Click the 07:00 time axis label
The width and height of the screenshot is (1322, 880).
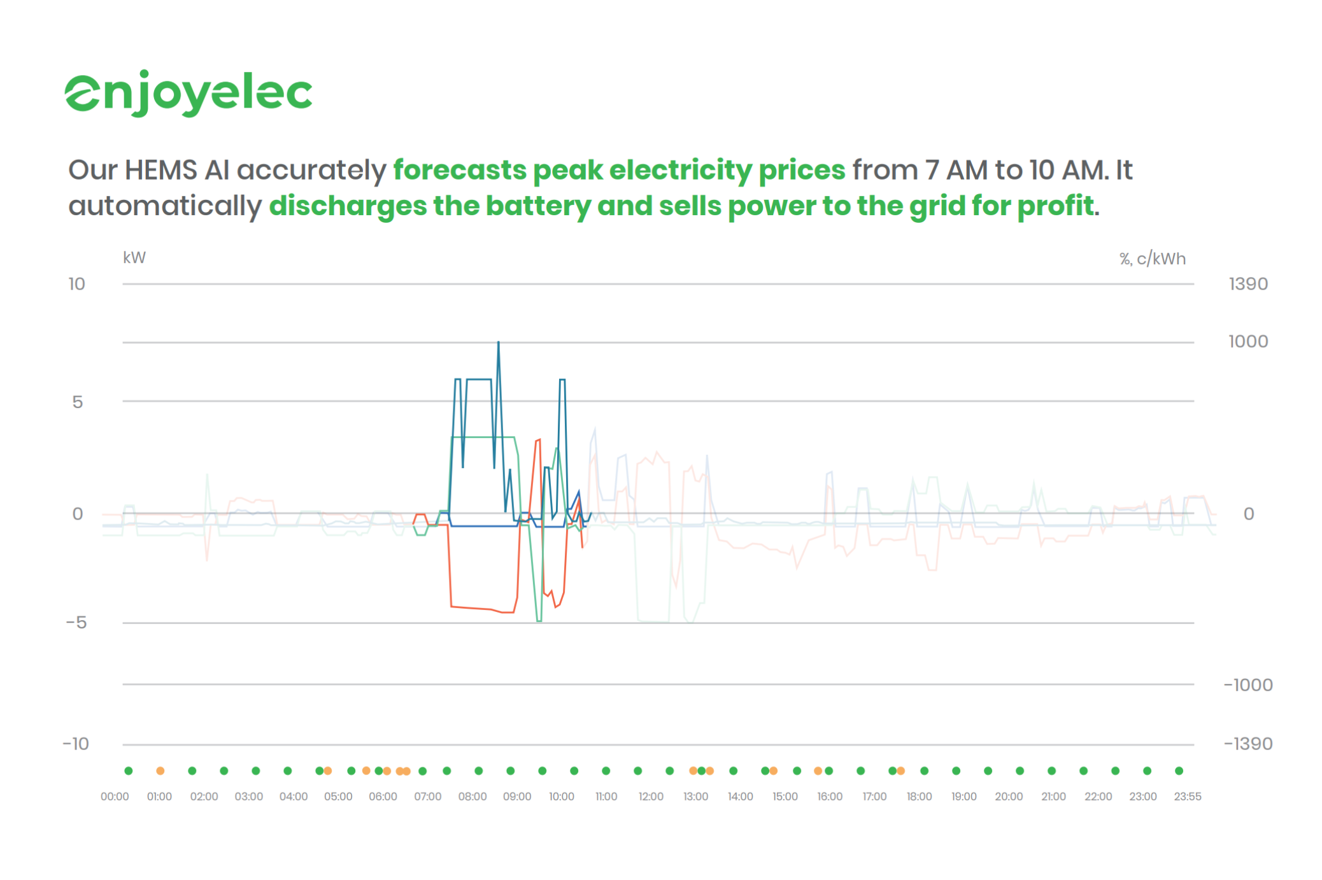click(x=427, y=797)
